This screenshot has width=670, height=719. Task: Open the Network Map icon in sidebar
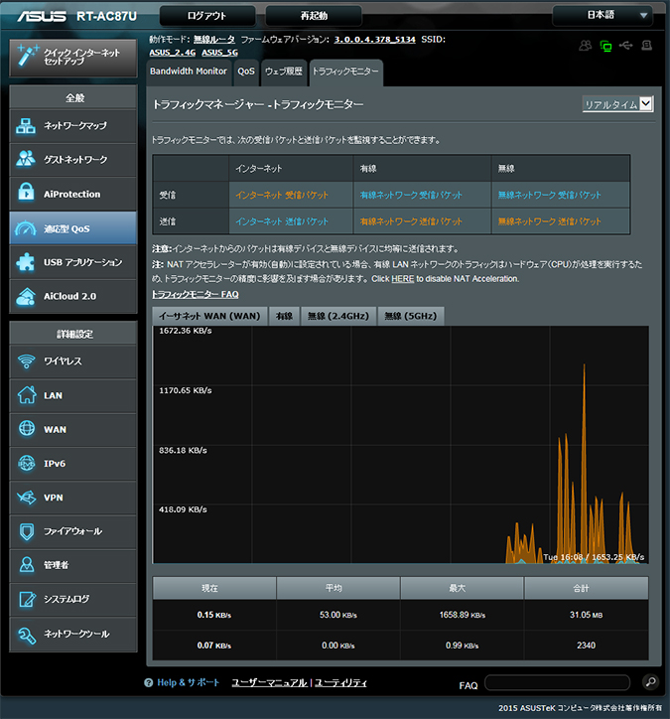pyautogui.click(x=26, y=126)
